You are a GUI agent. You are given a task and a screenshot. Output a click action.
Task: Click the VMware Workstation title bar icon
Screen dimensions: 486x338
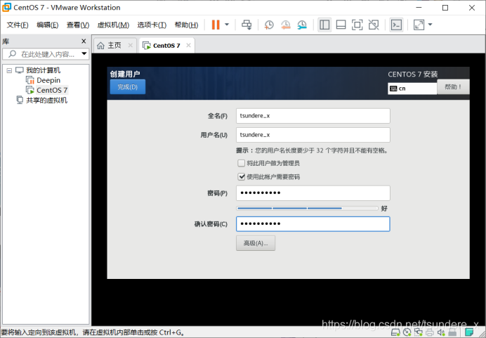click(6, 8)
